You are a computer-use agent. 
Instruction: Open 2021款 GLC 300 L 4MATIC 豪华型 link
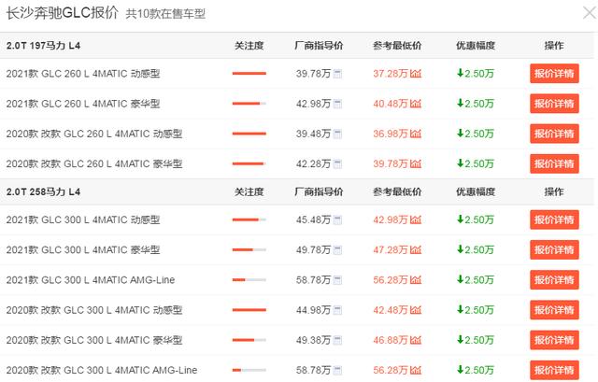(x=83, y=250)
